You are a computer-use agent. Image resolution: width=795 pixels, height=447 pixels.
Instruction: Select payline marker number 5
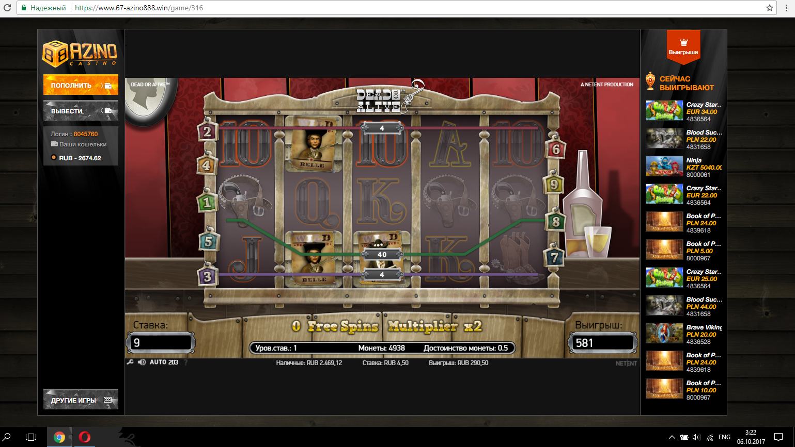tap(208, 241)
